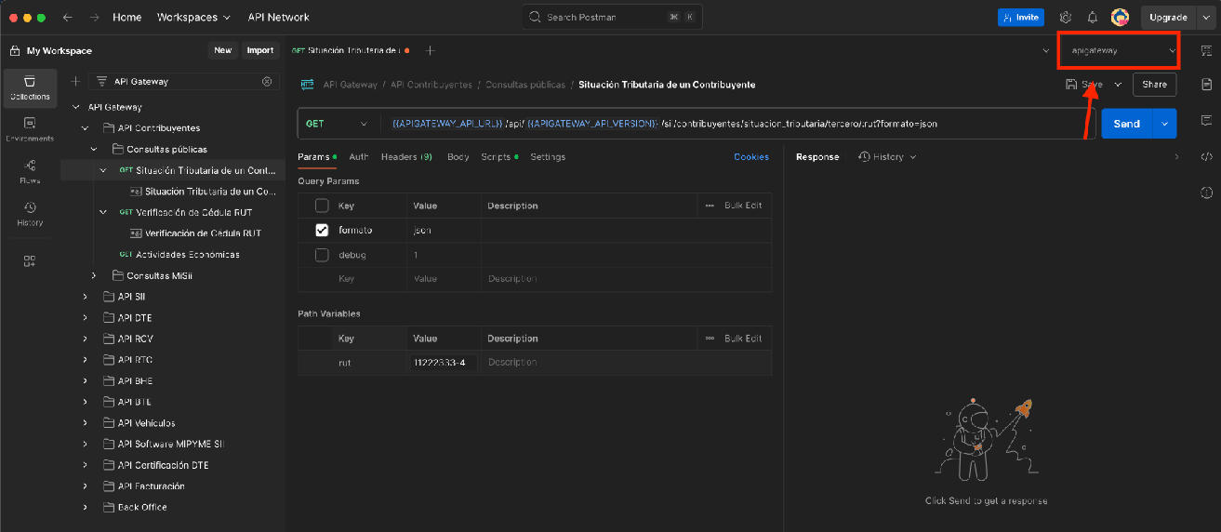This screenshot has height=532, width=1221.
Task: Click the Save request button
Action: (x=1084, y=84)
